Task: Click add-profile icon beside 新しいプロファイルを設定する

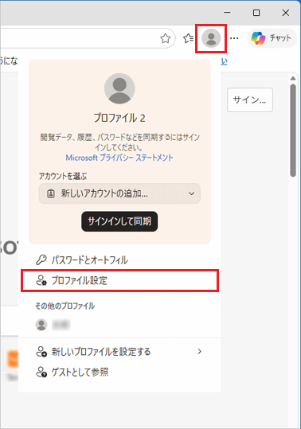Action: click(41, 352)
